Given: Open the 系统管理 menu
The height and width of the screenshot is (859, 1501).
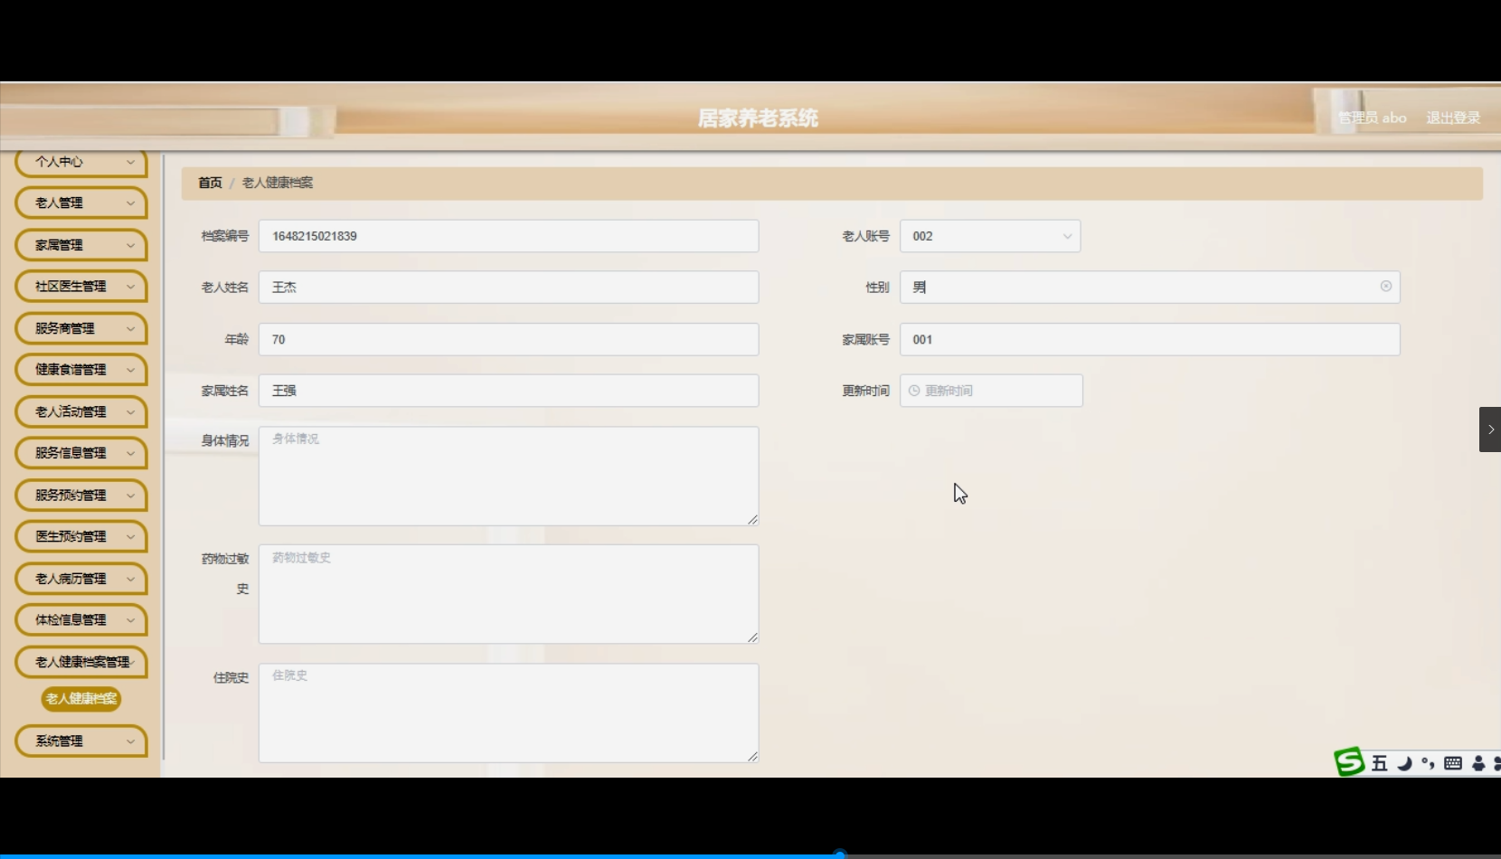Looking at the screenshot, I should click(81, 741).
